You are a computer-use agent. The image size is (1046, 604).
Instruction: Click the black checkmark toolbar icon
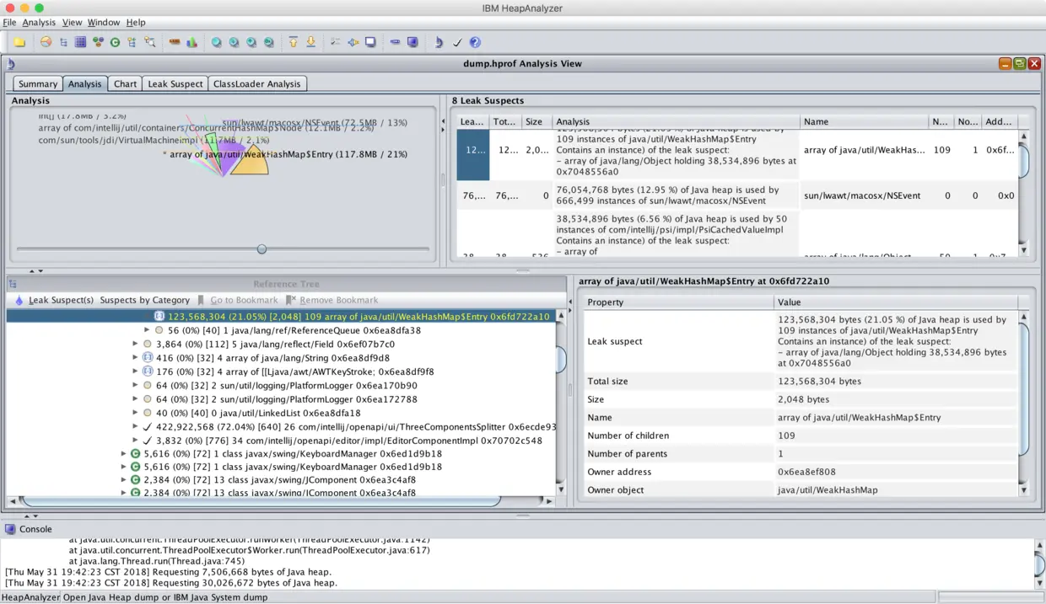[457, 42]
